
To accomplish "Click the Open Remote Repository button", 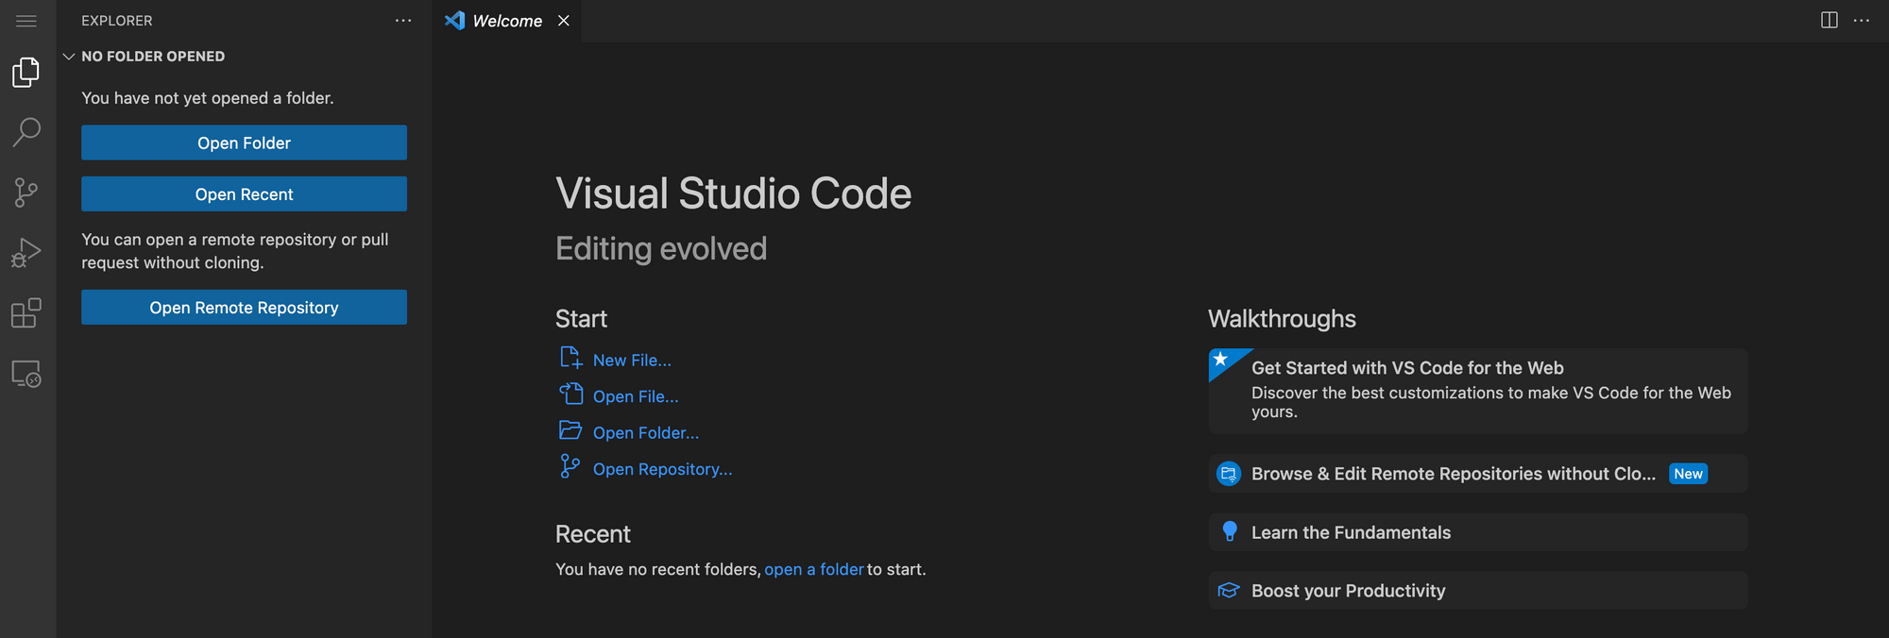I will click(244, 307).
